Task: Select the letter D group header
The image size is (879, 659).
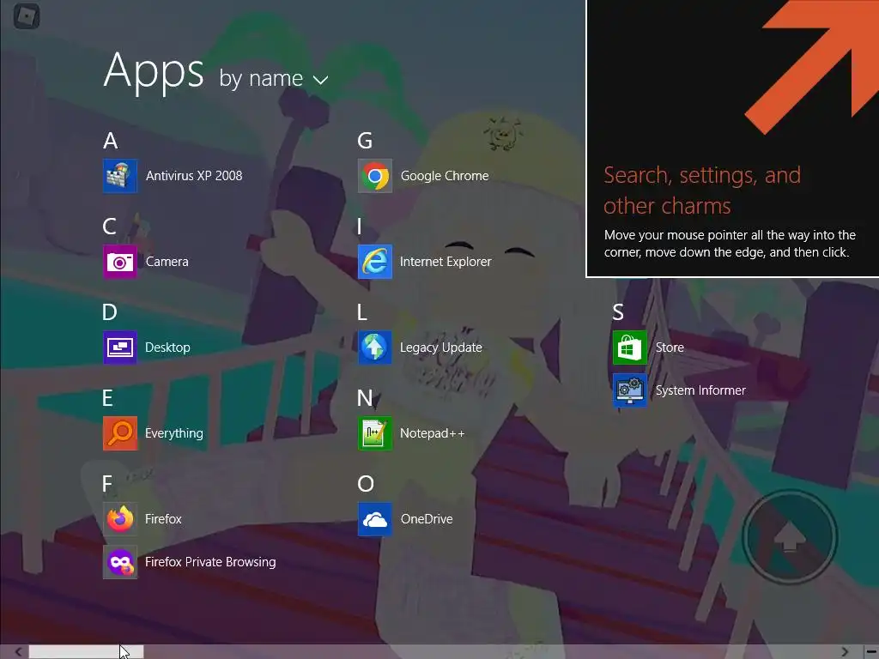Action: point(109,312)
